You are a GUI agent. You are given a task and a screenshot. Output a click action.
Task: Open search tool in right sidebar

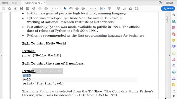click(x=174, y=15)
